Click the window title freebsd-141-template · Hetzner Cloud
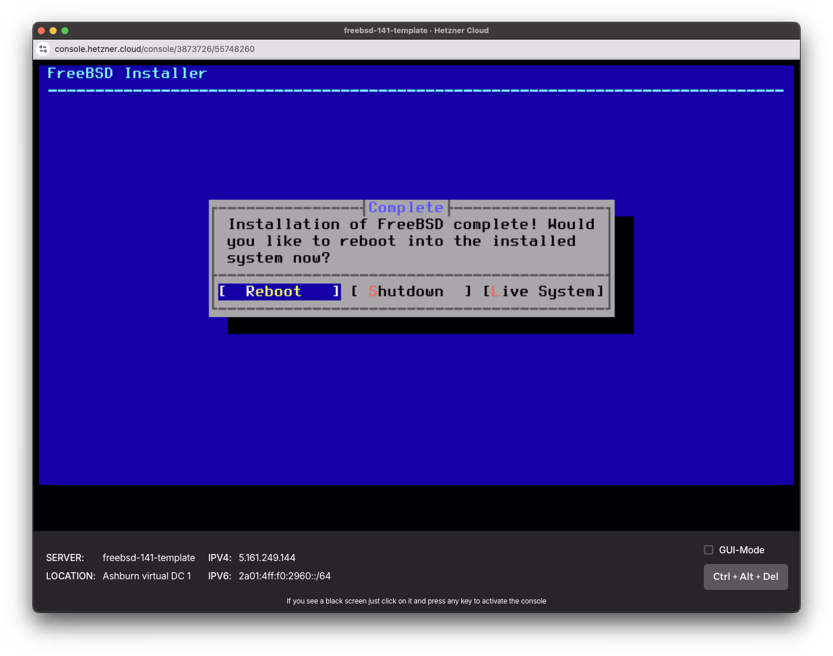The height and width of the screenshot is (656, 833). tap(416, 30)
